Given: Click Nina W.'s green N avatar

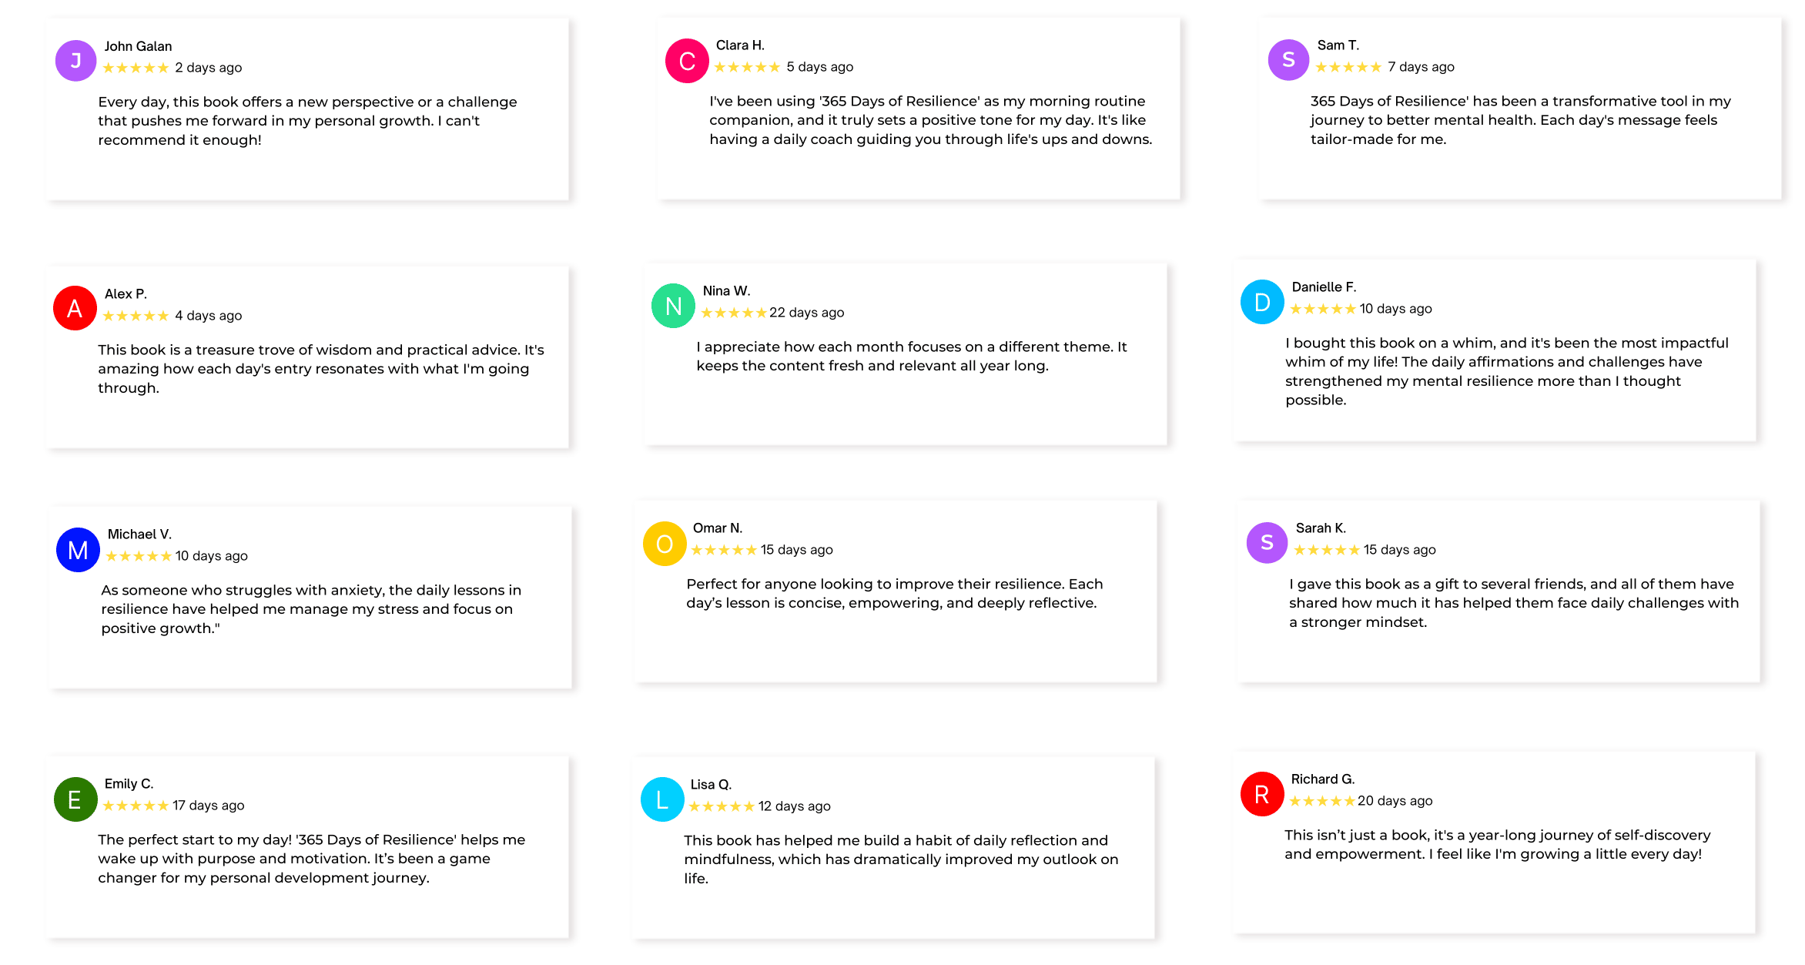Looking at the screenshot, I should [x=673, y=306].
